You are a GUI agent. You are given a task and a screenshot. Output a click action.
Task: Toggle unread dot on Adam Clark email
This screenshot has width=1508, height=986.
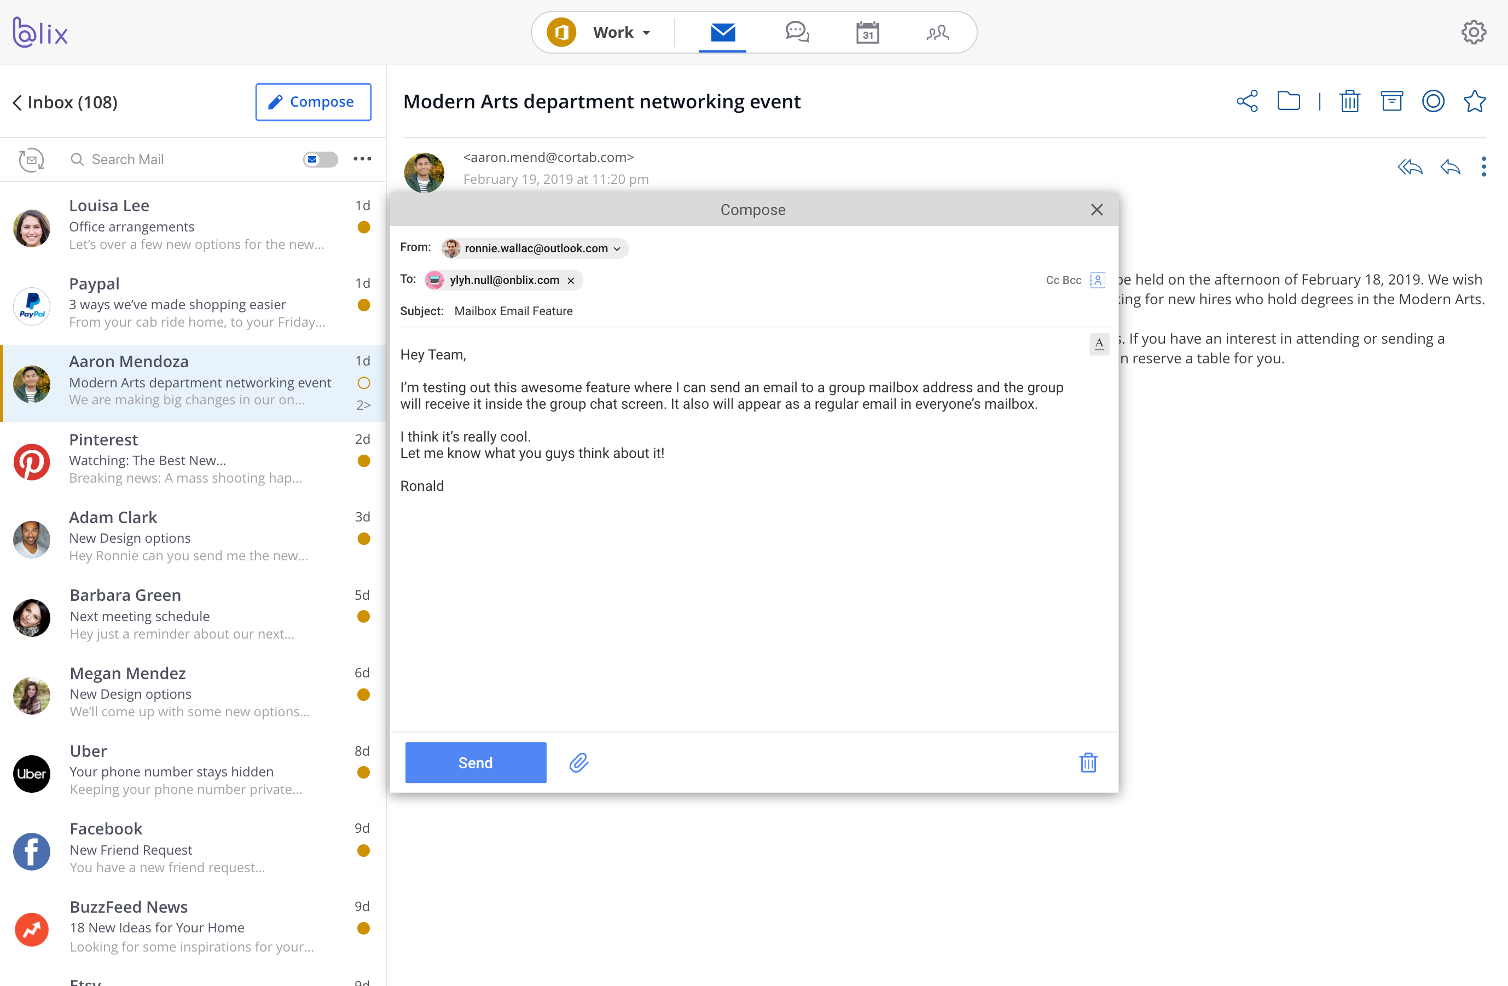coord(364,538)
